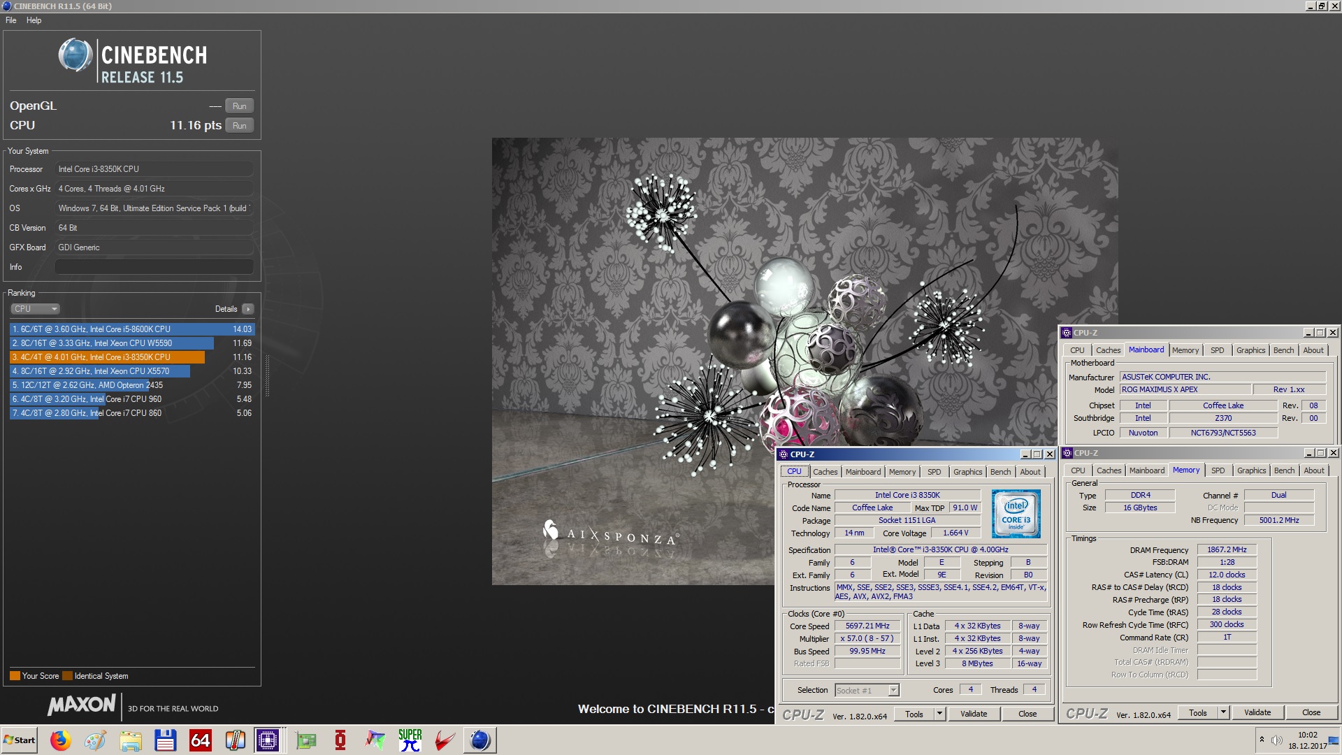Switch to Cinebench blue sphere taskbar icon
The image size is (1342, 755).
[x=480, y=740]
